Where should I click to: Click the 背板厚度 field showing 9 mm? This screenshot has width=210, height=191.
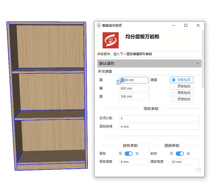134,162
